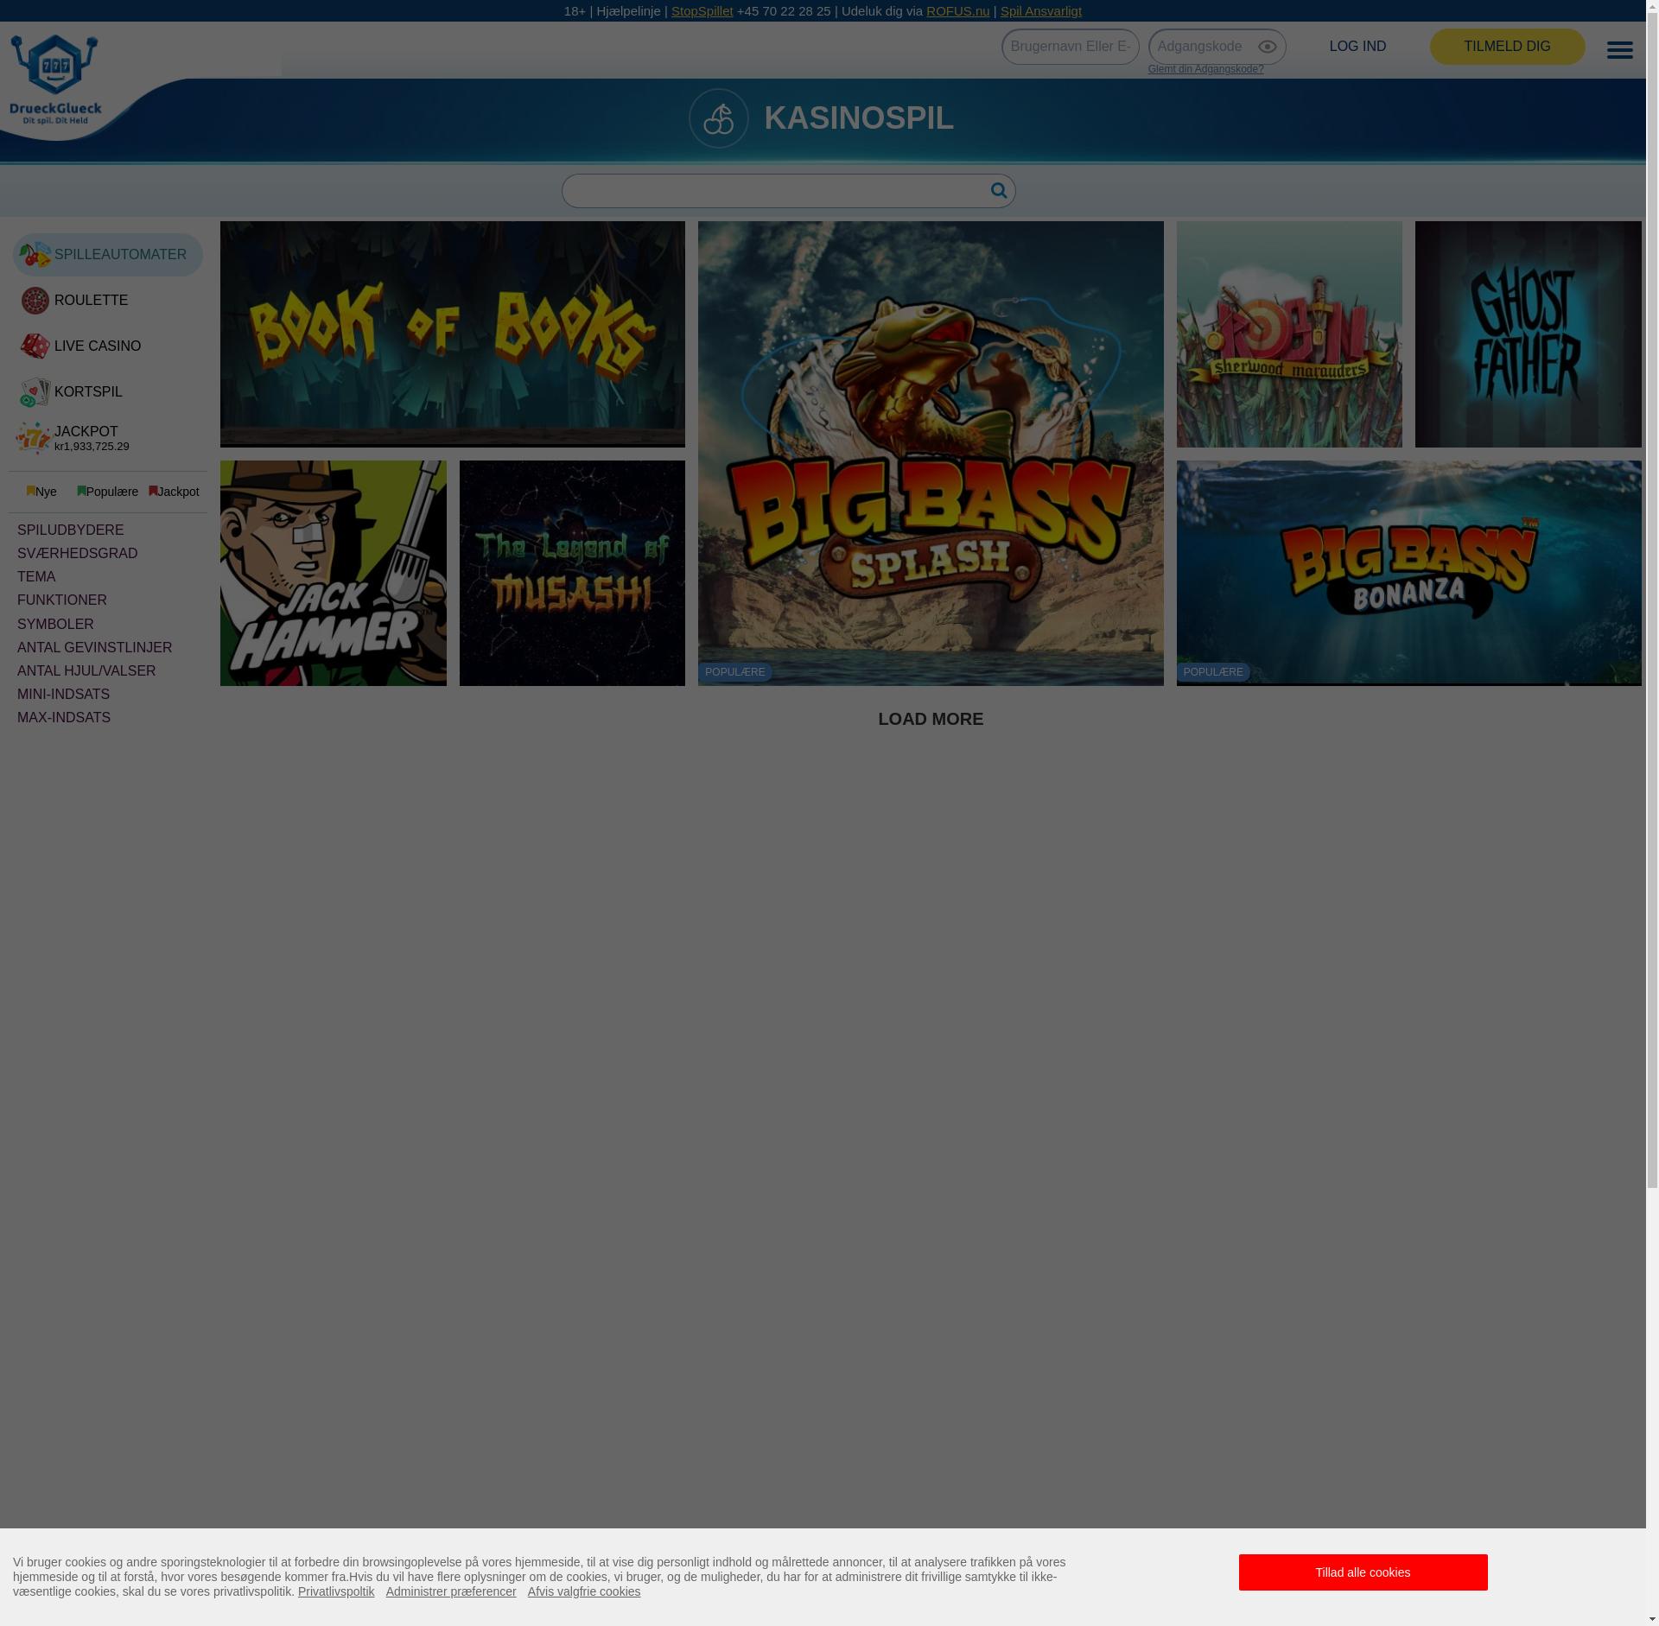Click the Live Casino dice icon

pos(35,346)
